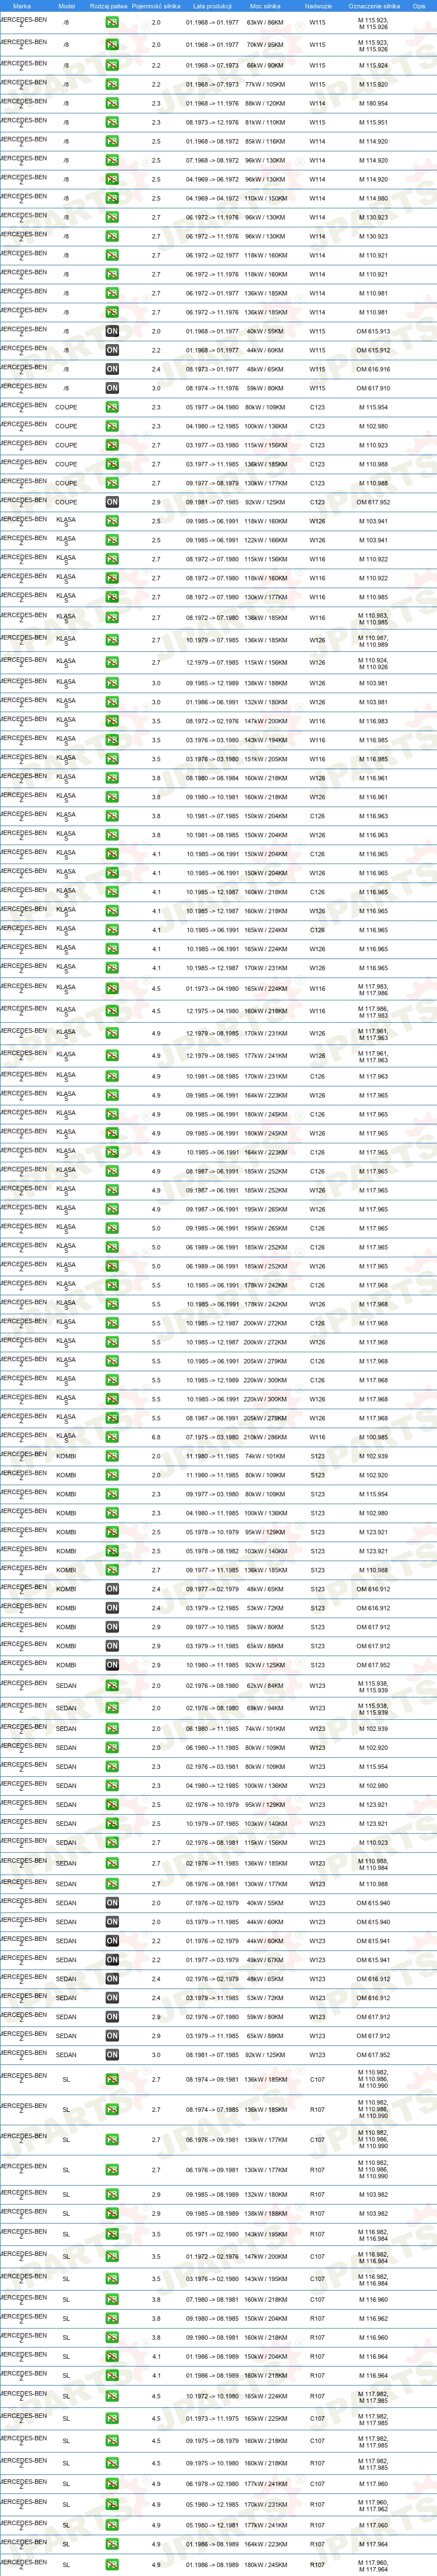Click the M 115.920 engine code cell
437x2576 pixels.
tap(374, 85)
